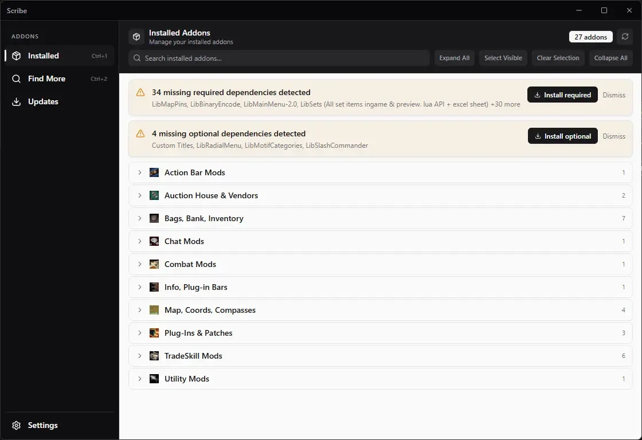Click the Action Bar Mods category thumbnail icon
Image resolution: width=642 pixels, height=440 pixels.
pos(154,172)
